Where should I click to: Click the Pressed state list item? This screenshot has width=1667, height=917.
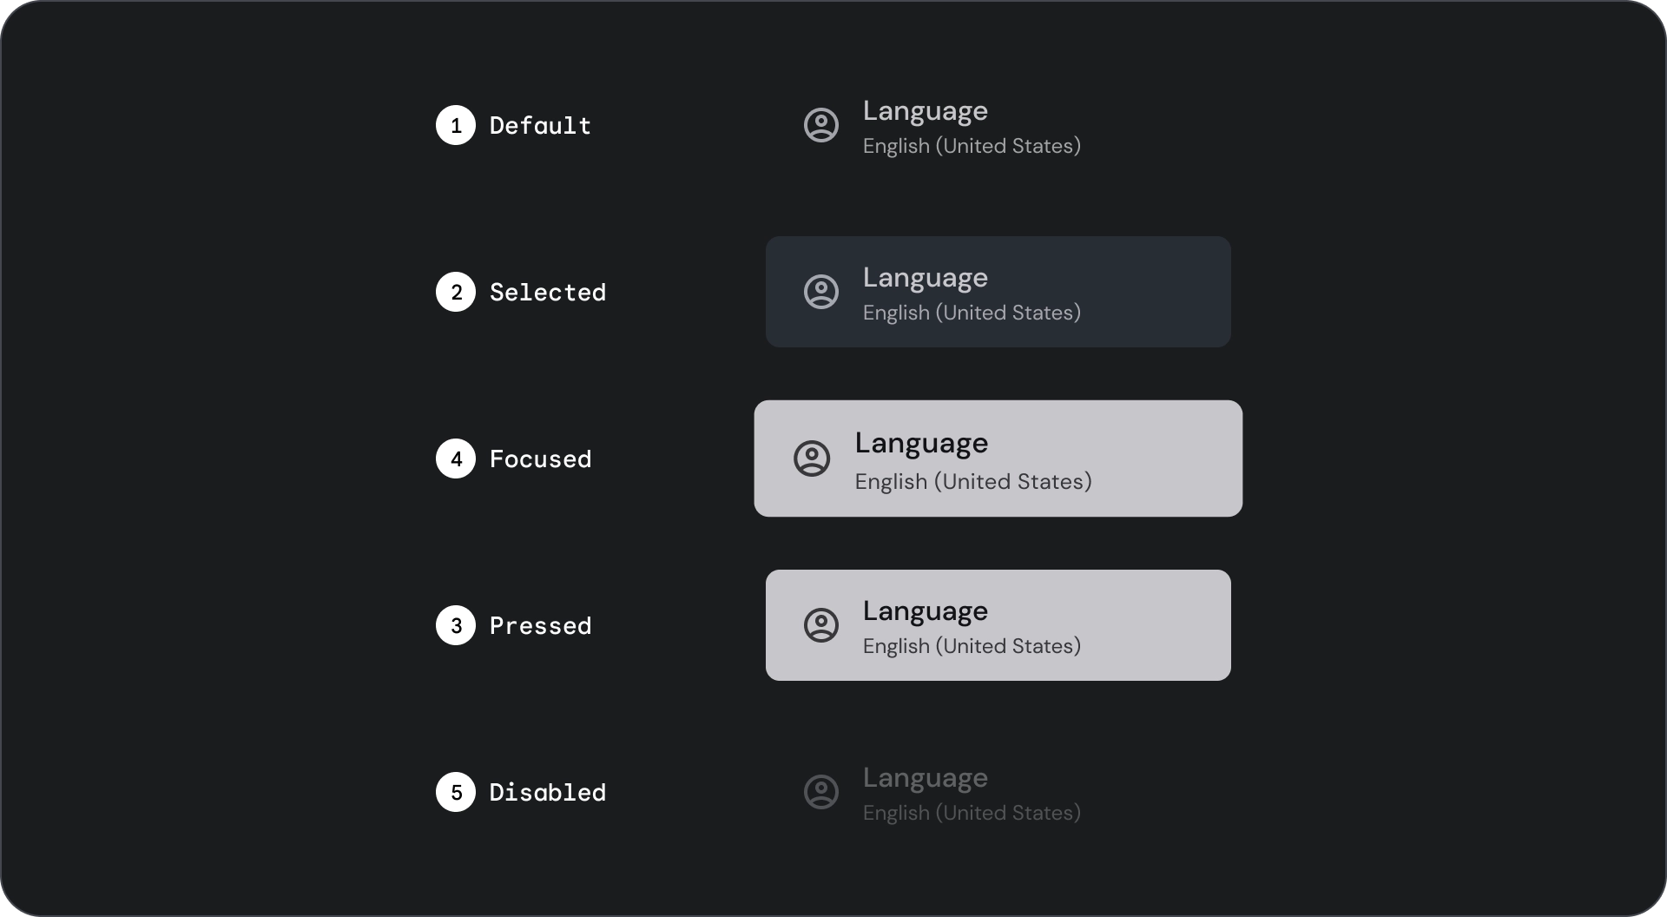(x=998, y=625)
